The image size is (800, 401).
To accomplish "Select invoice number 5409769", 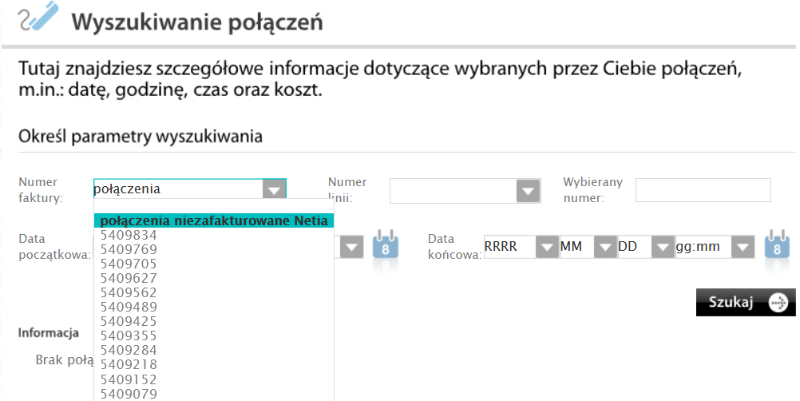I will point(129,249).
